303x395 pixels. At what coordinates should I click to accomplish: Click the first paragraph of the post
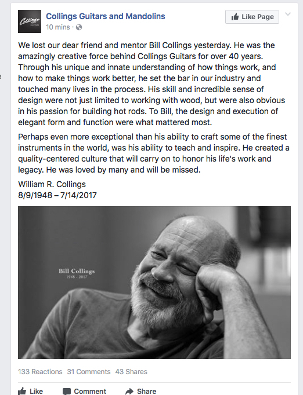point(151,84)
